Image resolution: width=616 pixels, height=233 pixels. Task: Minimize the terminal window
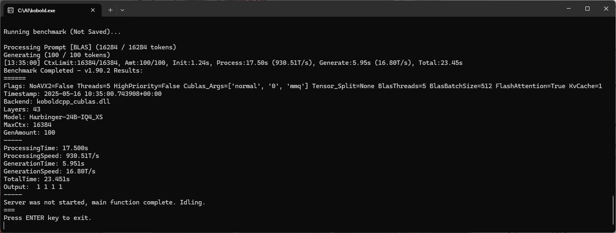569,9
